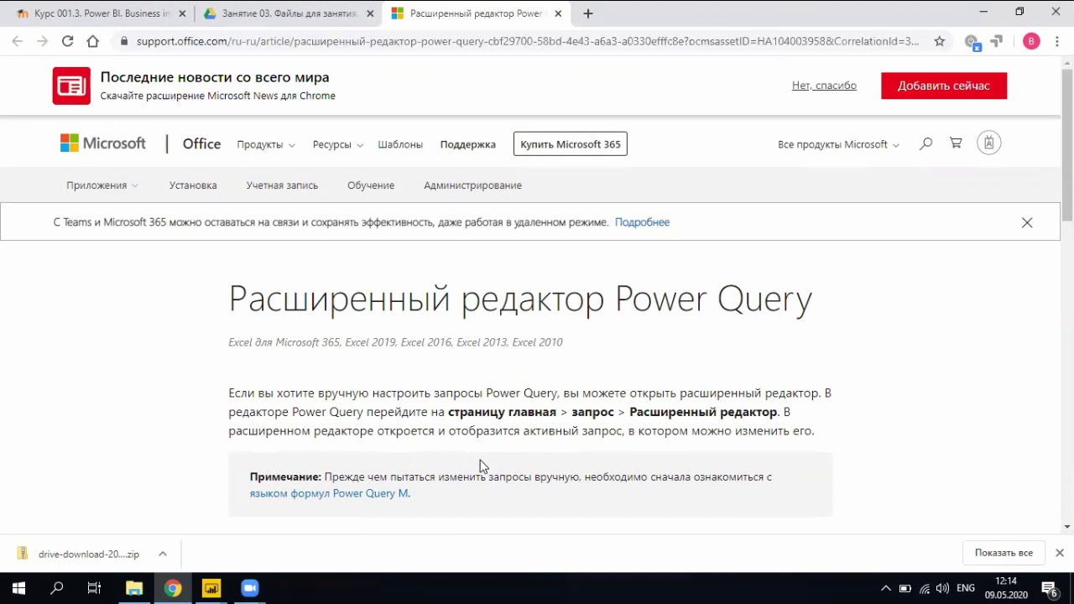Open Power BI Desktop from taskbar

click(x=211, y=588)
